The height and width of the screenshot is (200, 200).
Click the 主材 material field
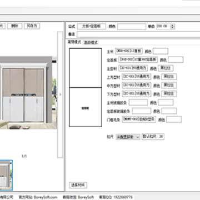pyautogui.click(x=129, y=51)
